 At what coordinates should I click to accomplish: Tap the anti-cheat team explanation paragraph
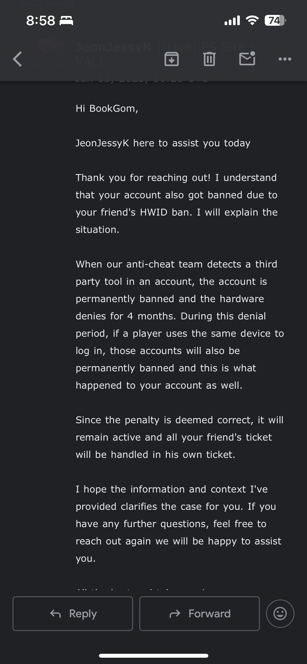tap(179, 325)
